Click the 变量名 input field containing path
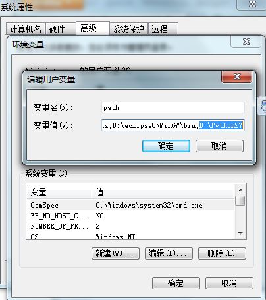The image size is (266, 300). tap(173, 107)
